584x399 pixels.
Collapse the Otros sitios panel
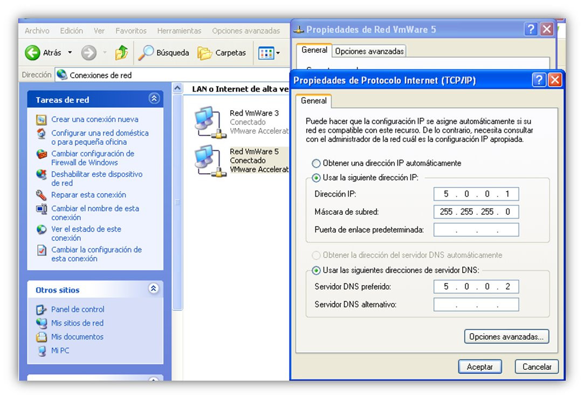154,289
